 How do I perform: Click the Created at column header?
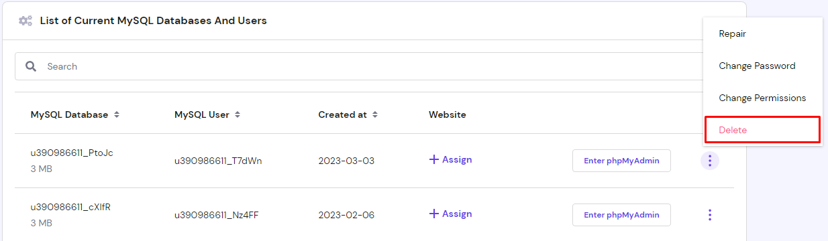342,114
